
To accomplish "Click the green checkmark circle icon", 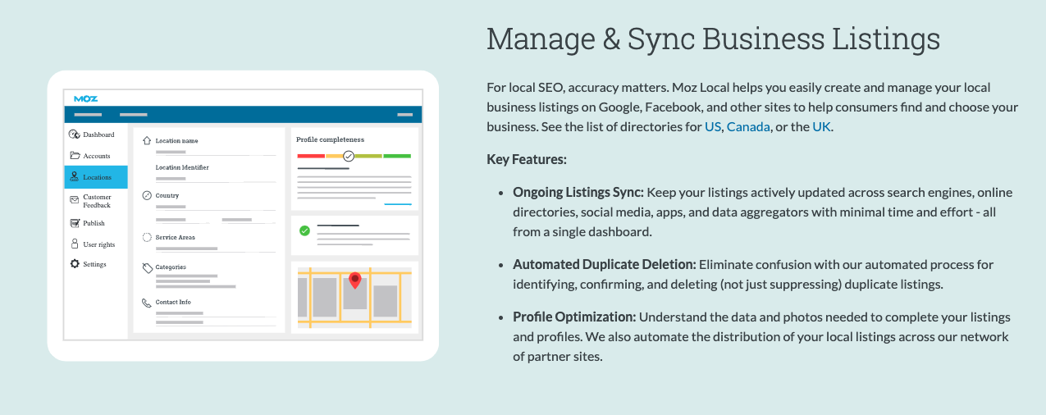I will click(304, 230).
